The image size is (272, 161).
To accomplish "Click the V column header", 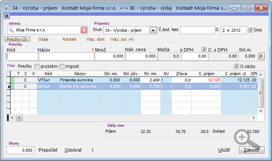I will tap(33, 74).
